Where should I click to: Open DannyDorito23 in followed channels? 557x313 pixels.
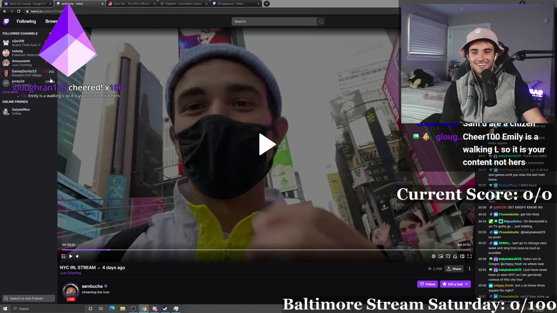click(x=28, y=73)
